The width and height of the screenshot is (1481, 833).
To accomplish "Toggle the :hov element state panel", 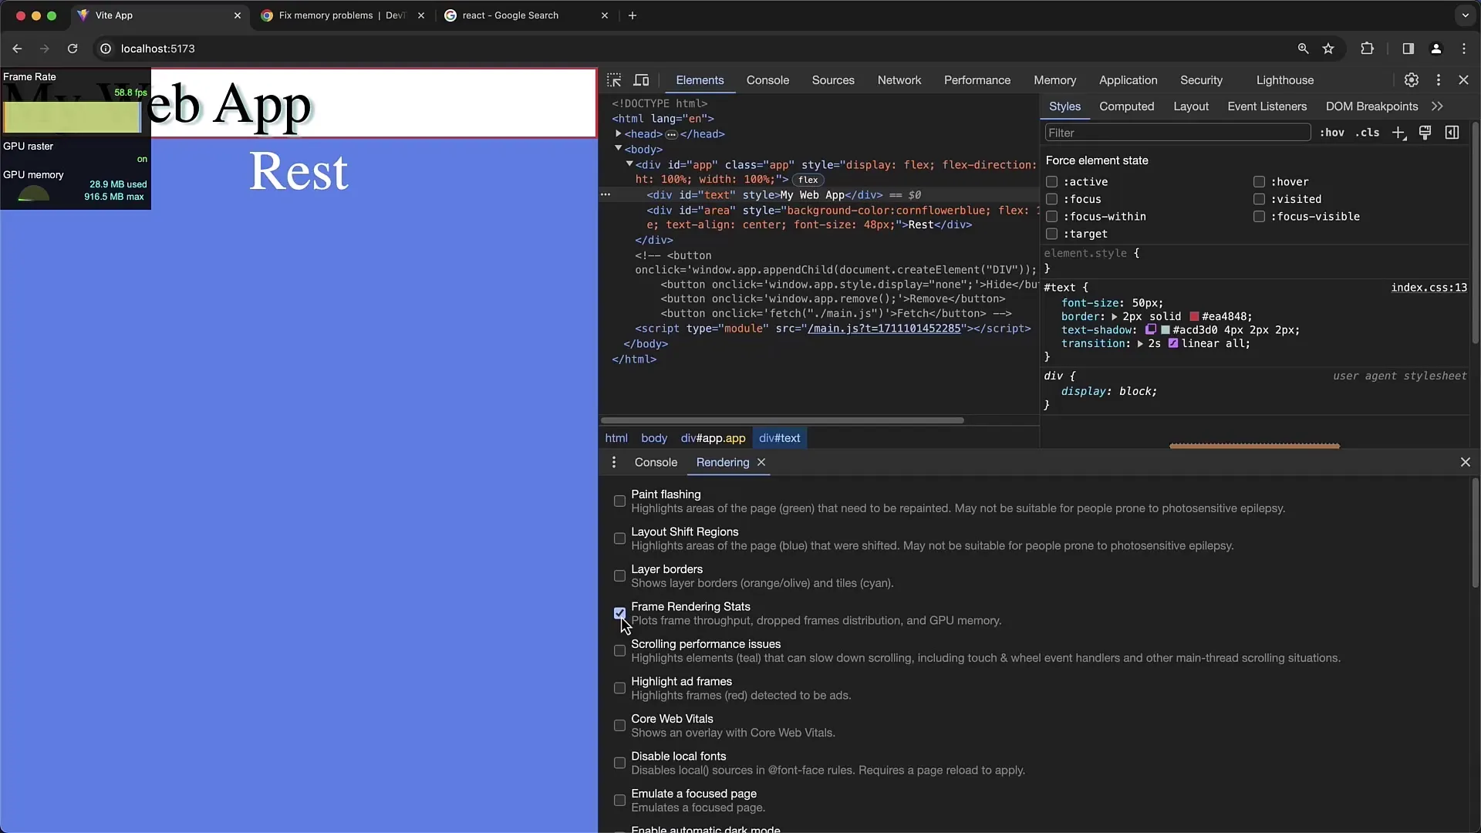I will [1332, 133].
